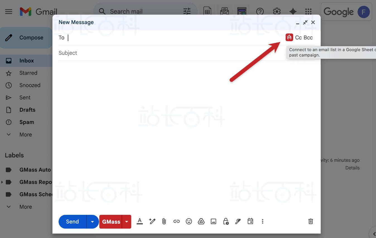Image resolution: width=376 pixels, height=238 pixels.
Task: Attach a file with the paperclip icon
Action: pos(164,221)
